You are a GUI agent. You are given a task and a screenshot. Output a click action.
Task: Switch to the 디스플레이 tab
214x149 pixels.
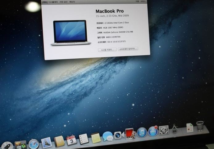53,2
